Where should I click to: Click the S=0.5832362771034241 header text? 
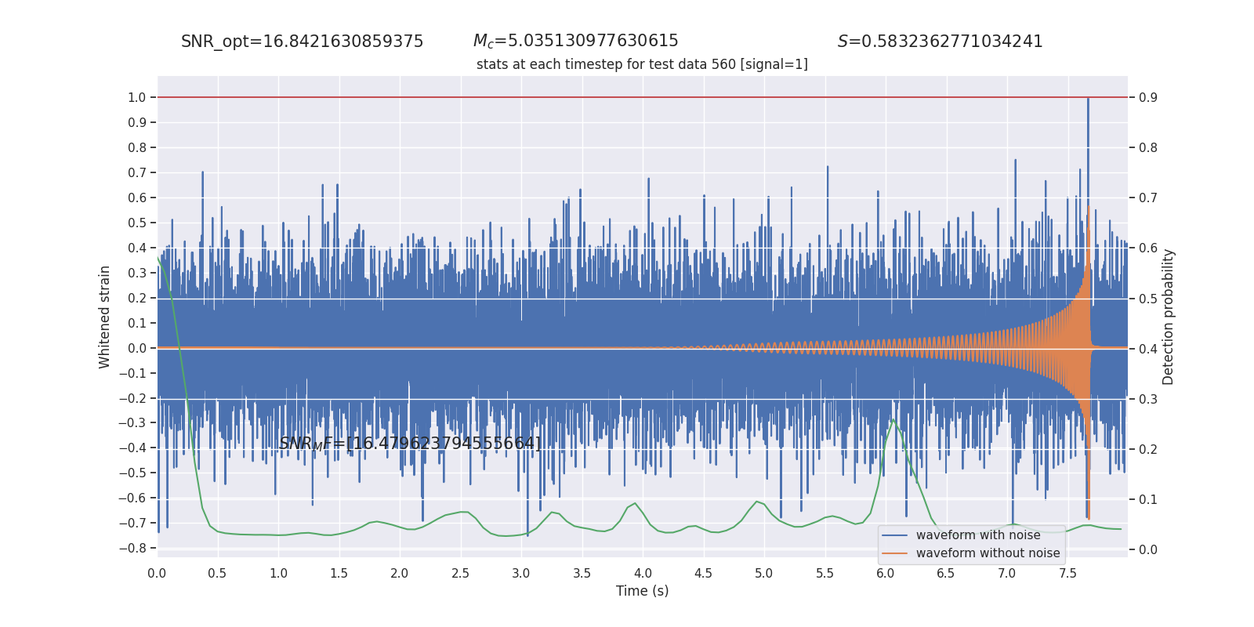pyautogui.click(x=940, y=42)
